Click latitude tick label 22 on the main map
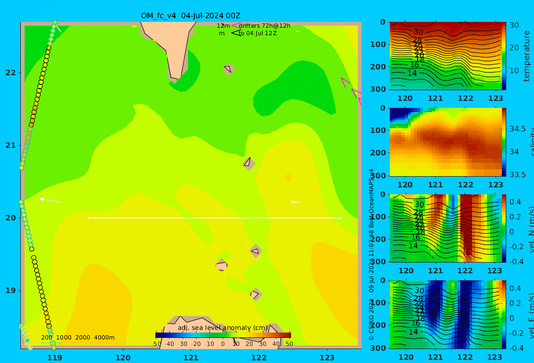The width and height of the screenshot is (534, 363). click(x=11, y=73)
